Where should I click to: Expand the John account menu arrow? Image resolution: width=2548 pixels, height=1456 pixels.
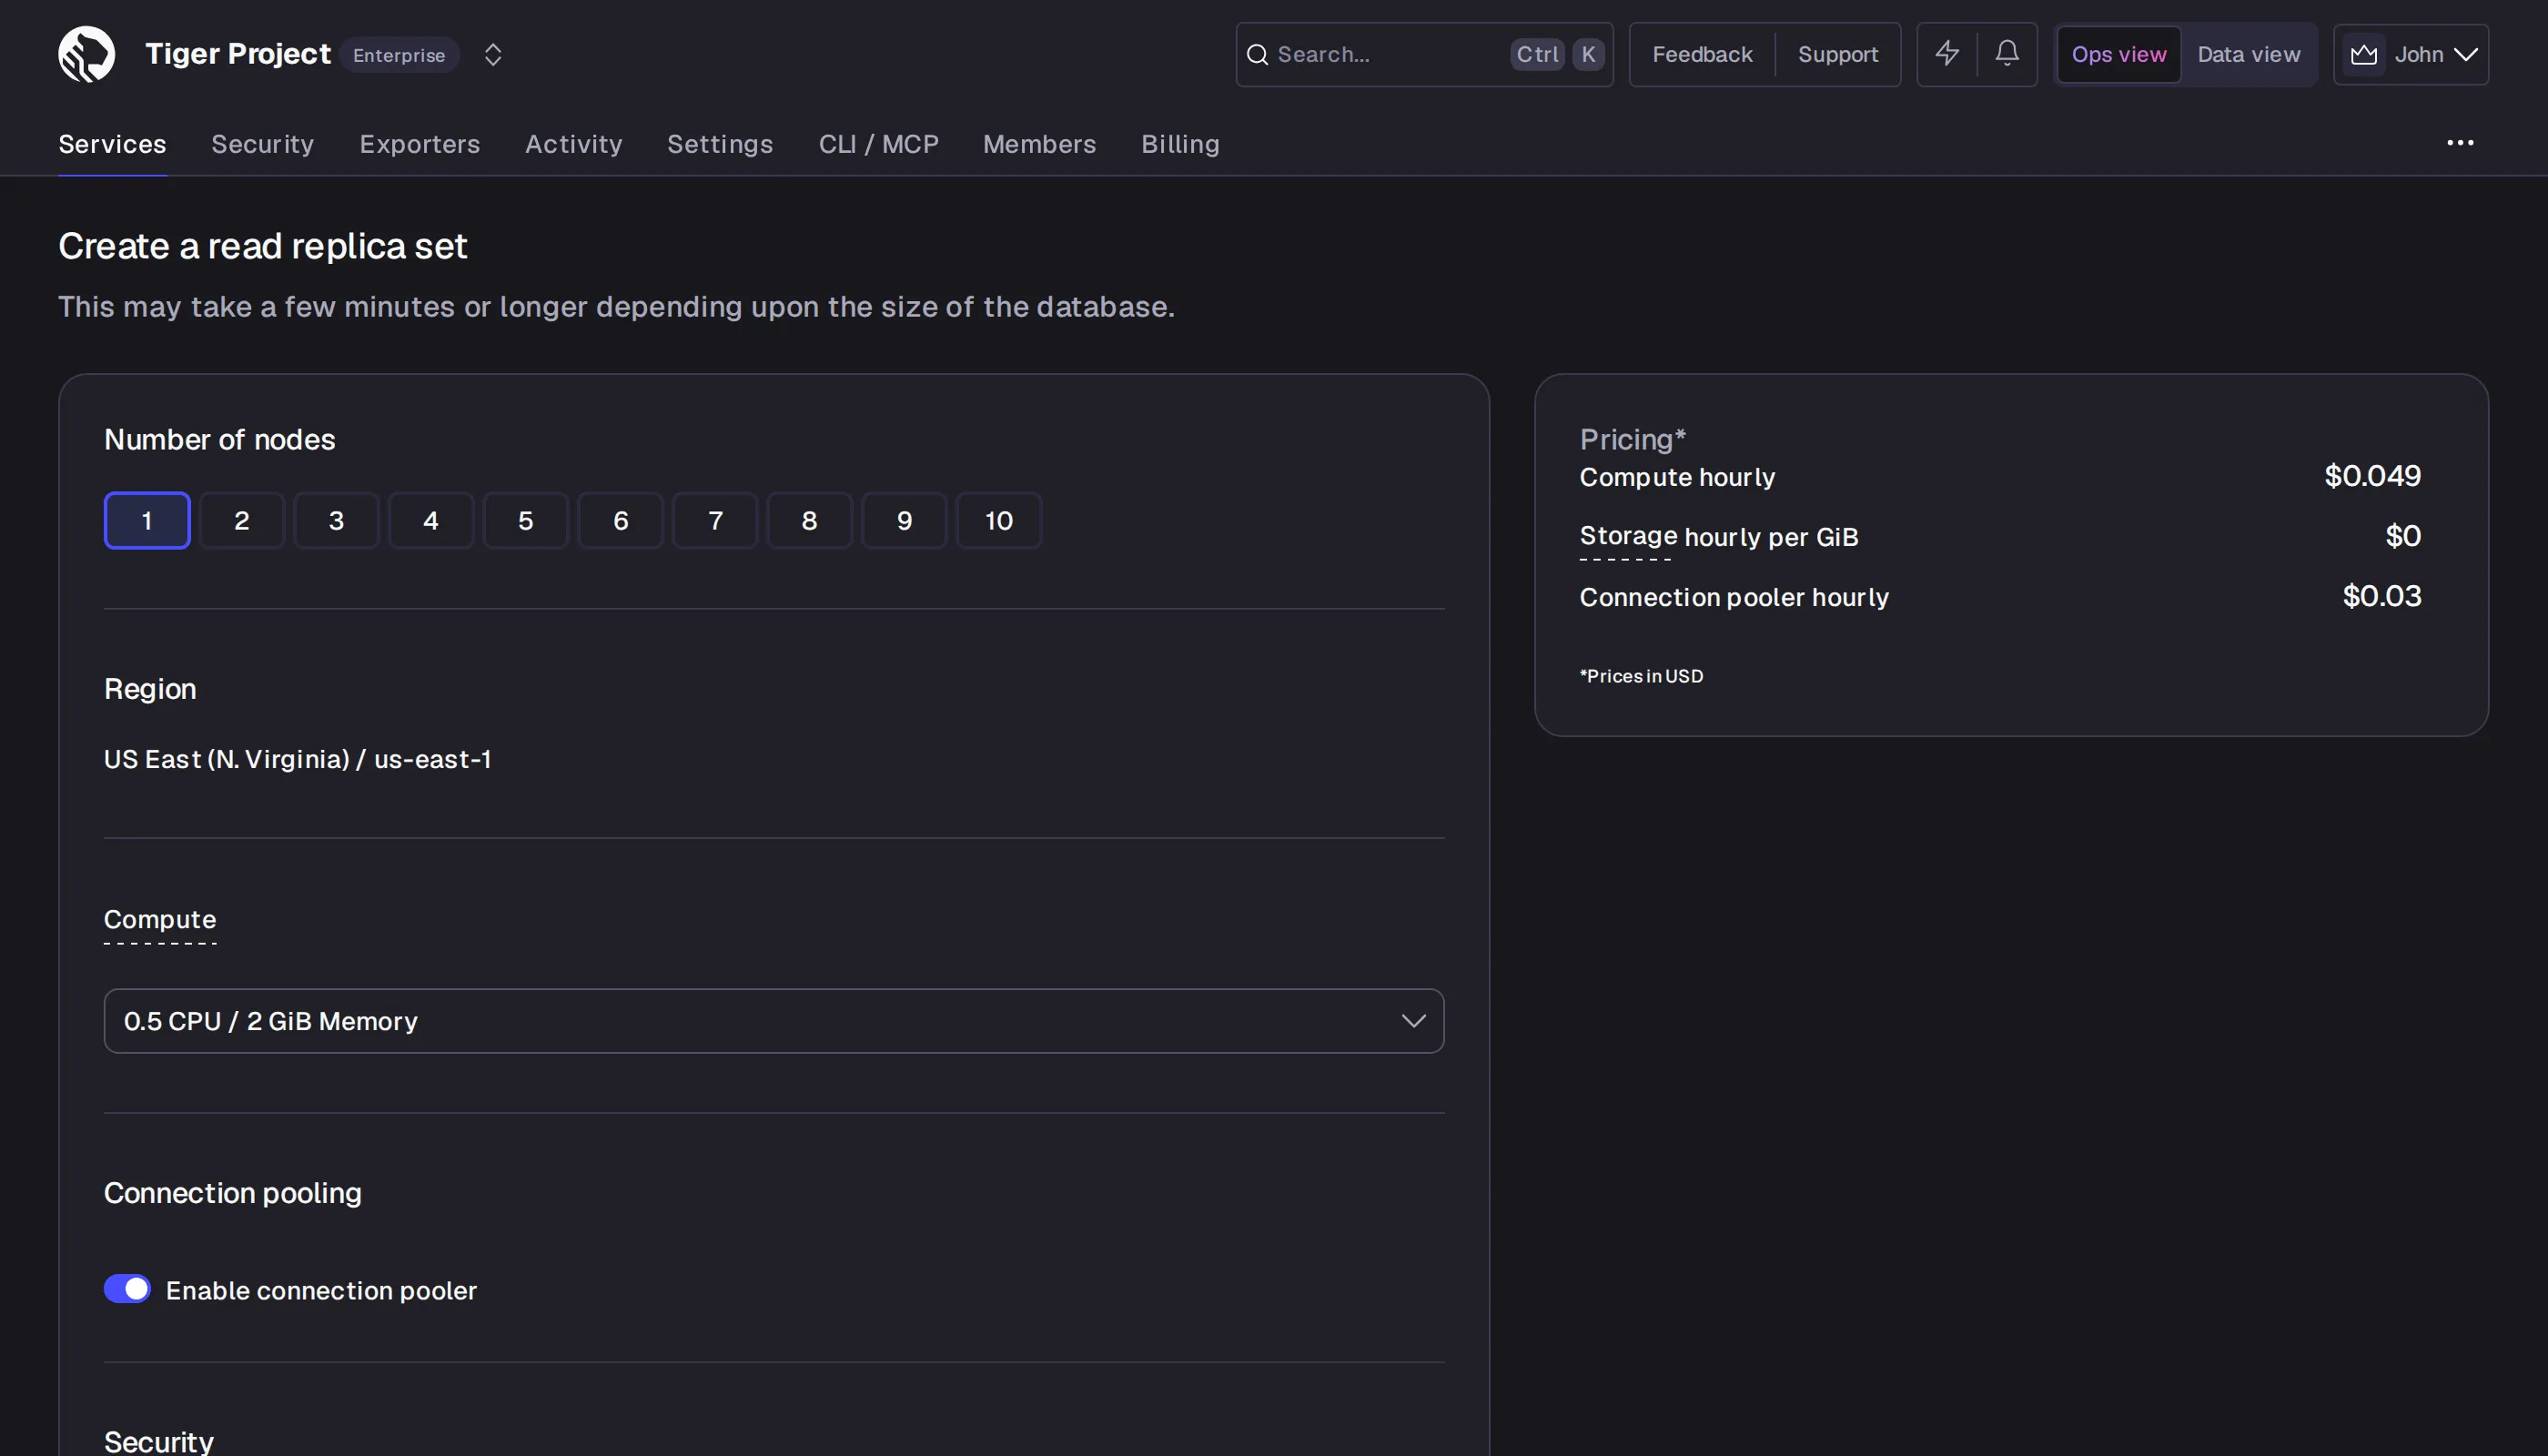tap(2466, 54)
